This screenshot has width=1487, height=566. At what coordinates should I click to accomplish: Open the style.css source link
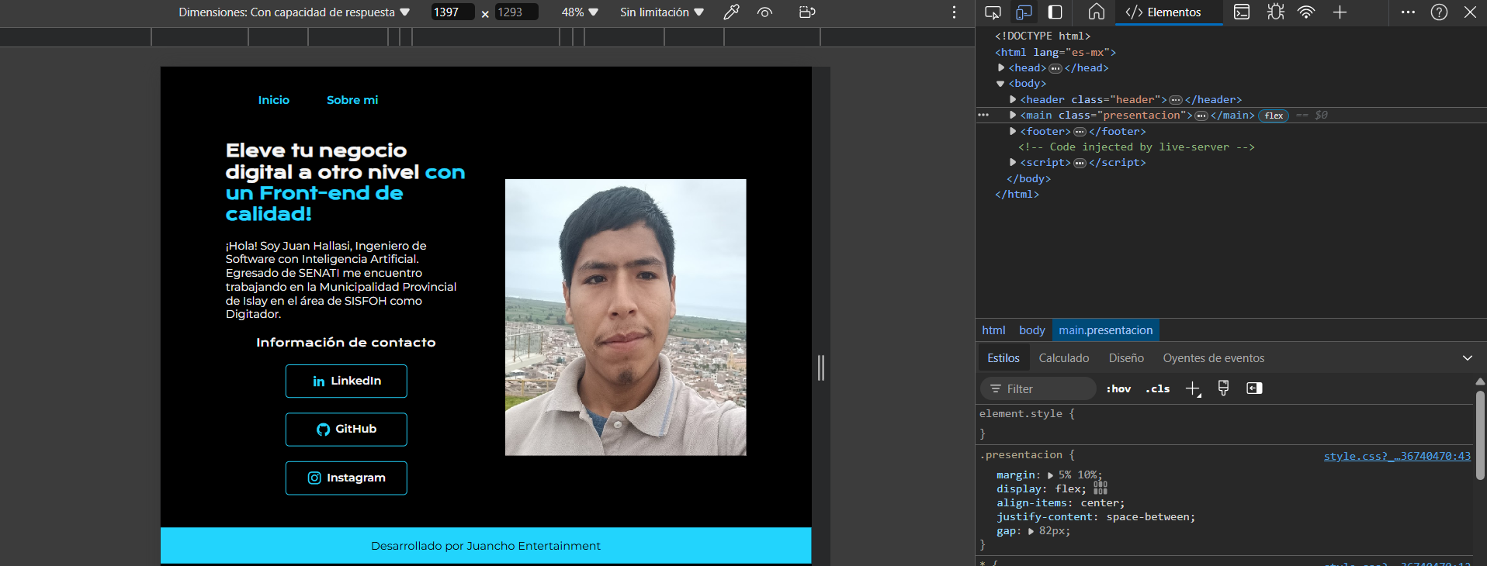[x=1397, y=456]
